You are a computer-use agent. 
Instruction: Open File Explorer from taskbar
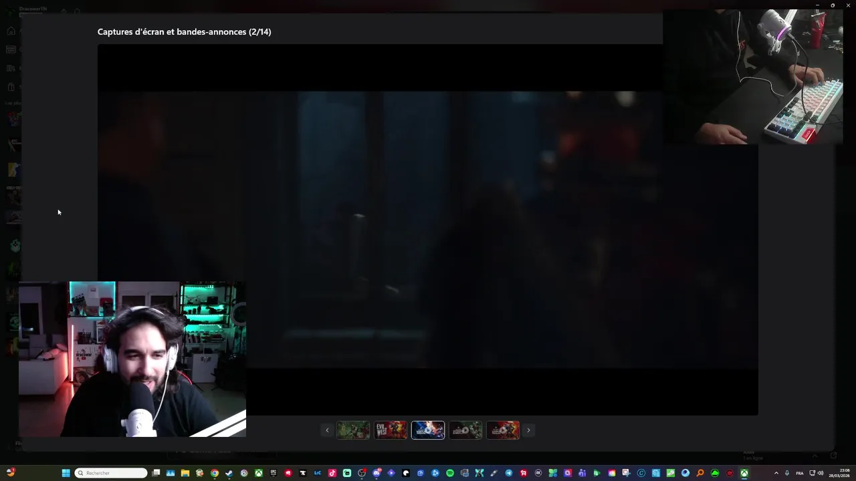[x=185, y=473]
